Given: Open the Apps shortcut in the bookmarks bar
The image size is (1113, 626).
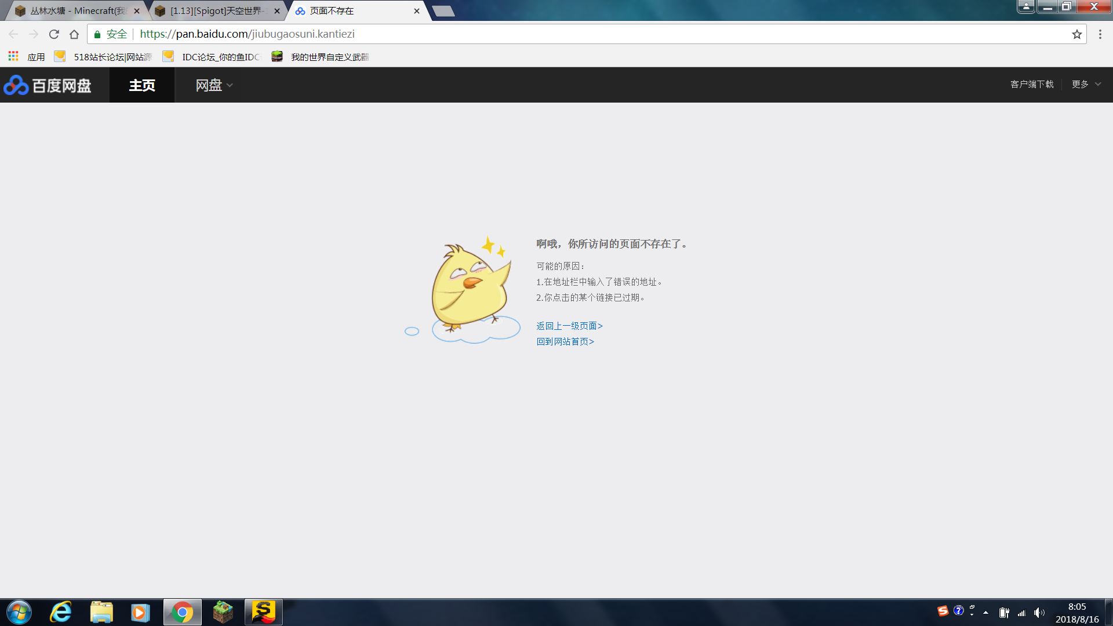Looking at the screenshot, I should pos(27,57).
